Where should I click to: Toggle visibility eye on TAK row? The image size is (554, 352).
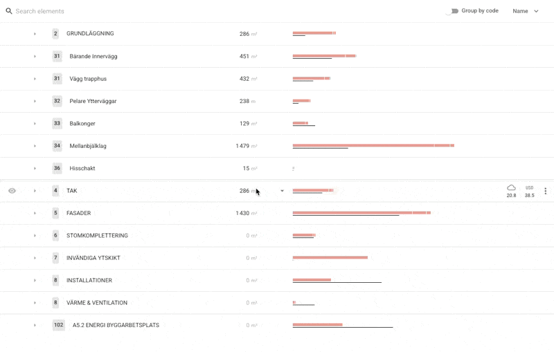12,191
